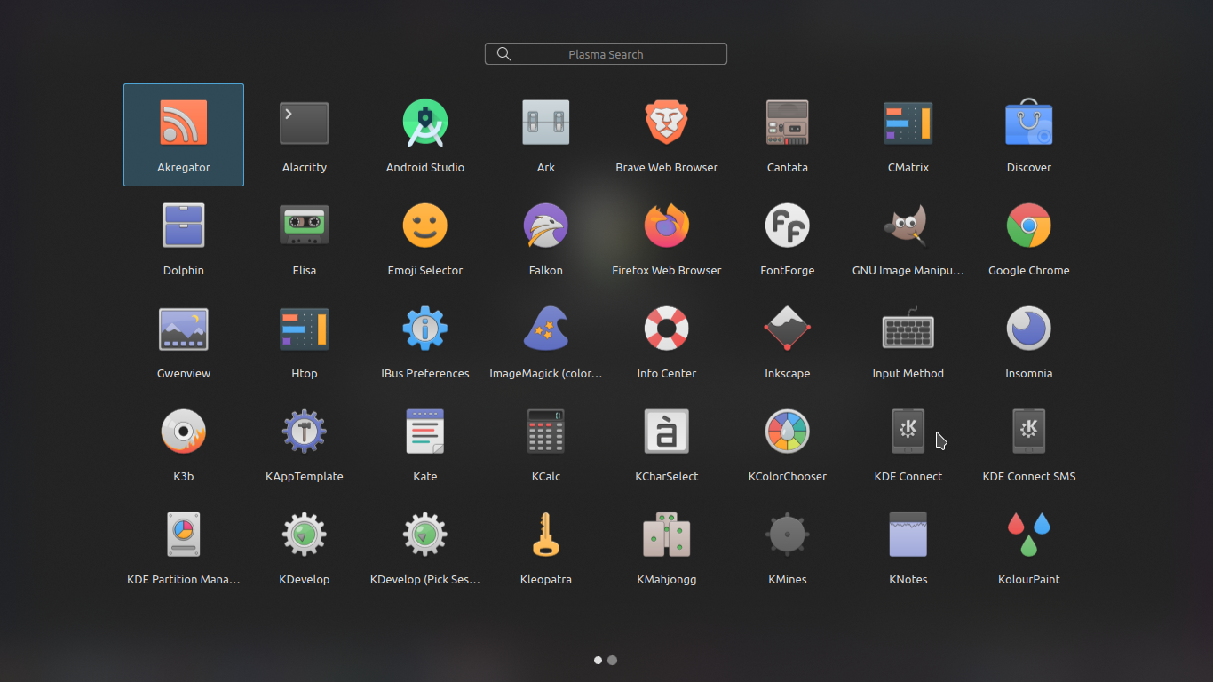Launch ImageMagick
This screenshot has height=682, width=1213.
[546, 341]
